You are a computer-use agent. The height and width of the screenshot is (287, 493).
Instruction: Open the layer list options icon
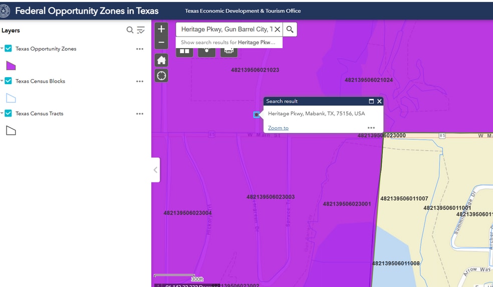141,30
